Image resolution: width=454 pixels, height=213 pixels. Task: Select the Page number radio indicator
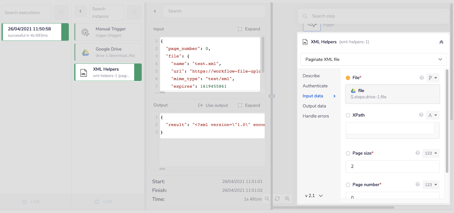tap(348, 185)
